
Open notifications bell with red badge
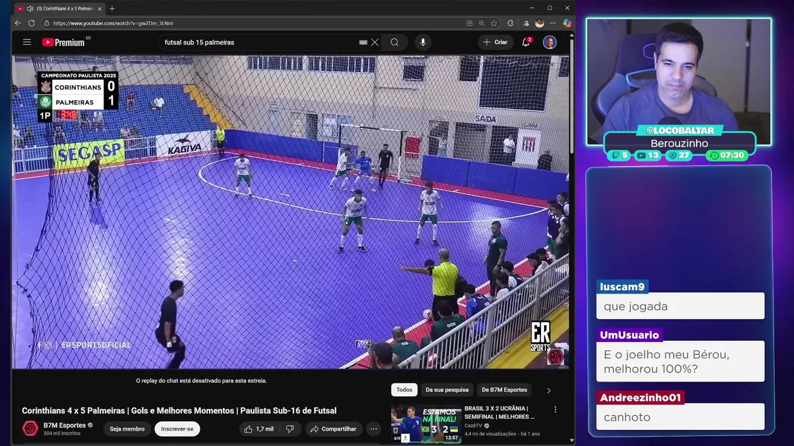click(x=526, y=42)
